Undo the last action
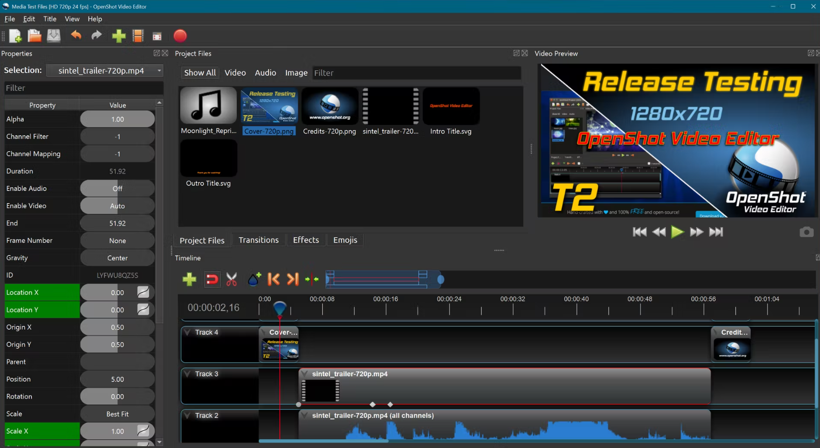Image resolution: width=820 pixels, height=448 pixels. 76,36
